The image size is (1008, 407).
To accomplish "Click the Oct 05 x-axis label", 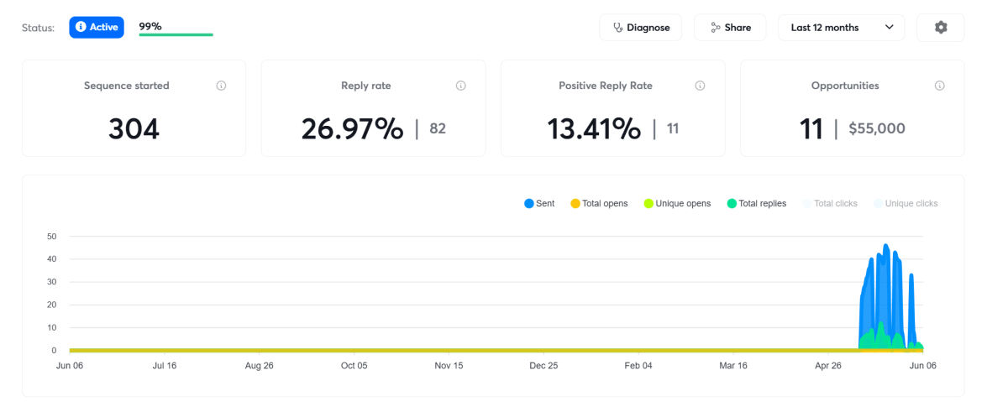I will point(354,366).
